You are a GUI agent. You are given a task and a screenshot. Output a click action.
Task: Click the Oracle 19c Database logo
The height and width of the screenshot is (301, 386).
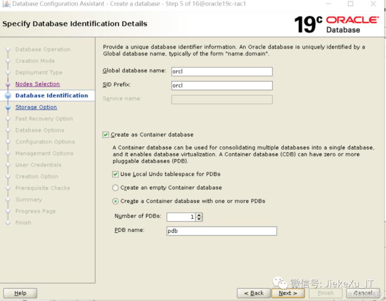coord(336,24)
